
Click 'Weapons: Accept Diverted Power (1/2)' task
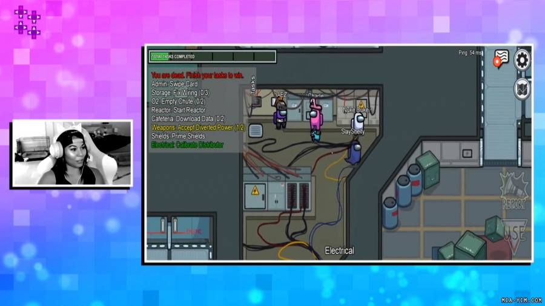198,128
